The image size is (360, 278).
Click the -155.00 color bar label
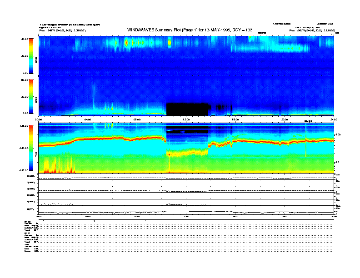point(24,170)
